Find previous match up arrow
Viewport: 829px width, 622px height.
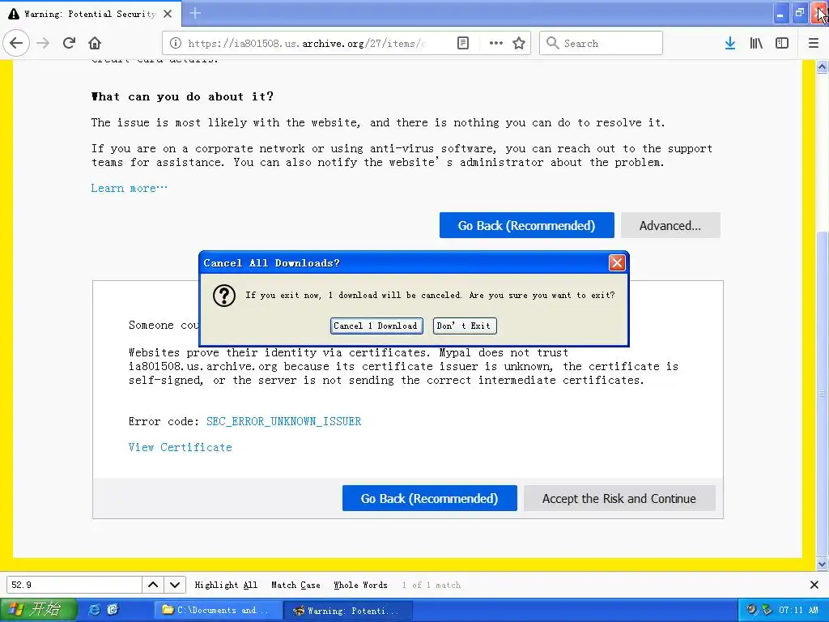(x=153, y=585)
